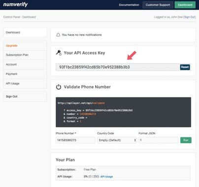Image resolution: width=199 pixels, height=187 pixels.
Task: Click the API Usage link in Your Plan
Action: point(106,177)
